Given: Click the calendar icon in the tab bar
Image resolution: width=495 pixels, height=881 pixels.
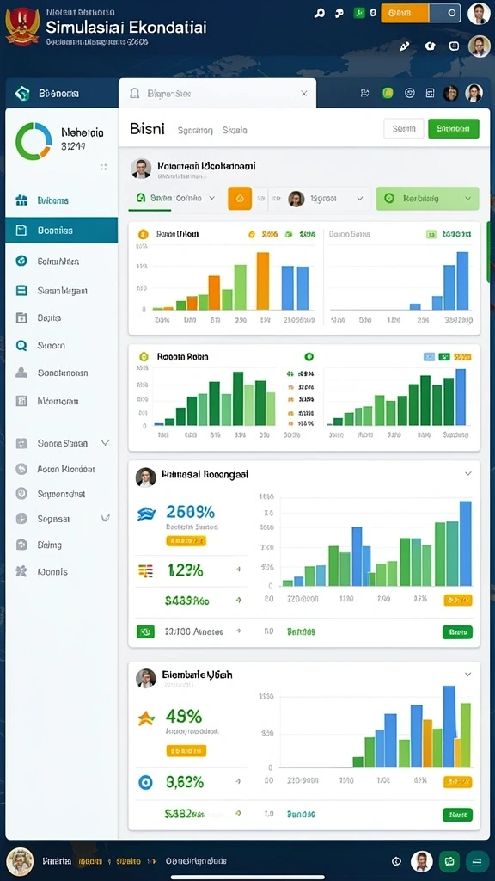Looking at the screenshot, I should (430, 93).
